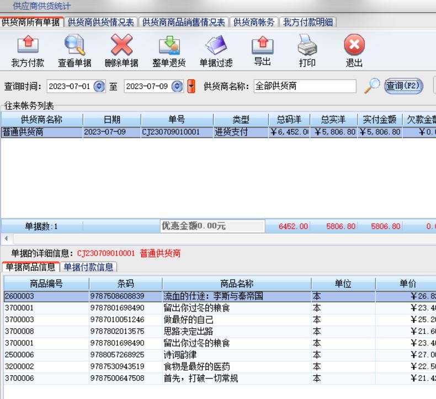The image size is (436, 399).
Task: Run 整单退货 to return the whole order
Action: pos(169,51)
